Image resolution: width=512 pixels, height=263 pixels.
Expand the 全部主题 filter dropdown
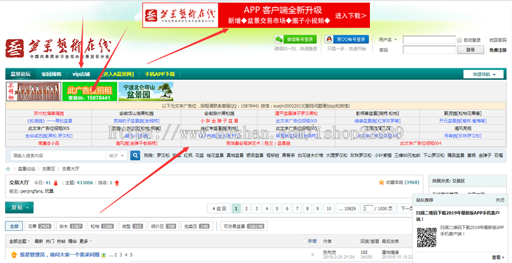(19, 241)
